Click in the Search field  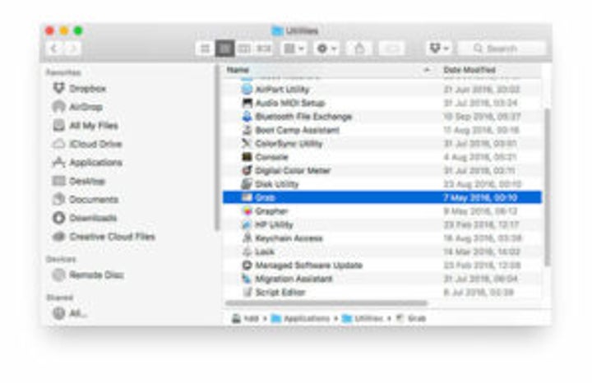coord(502,48)
